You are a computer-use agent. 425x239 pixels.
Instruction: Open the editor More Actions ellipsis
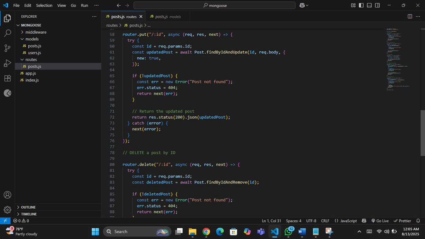point(418,16)
